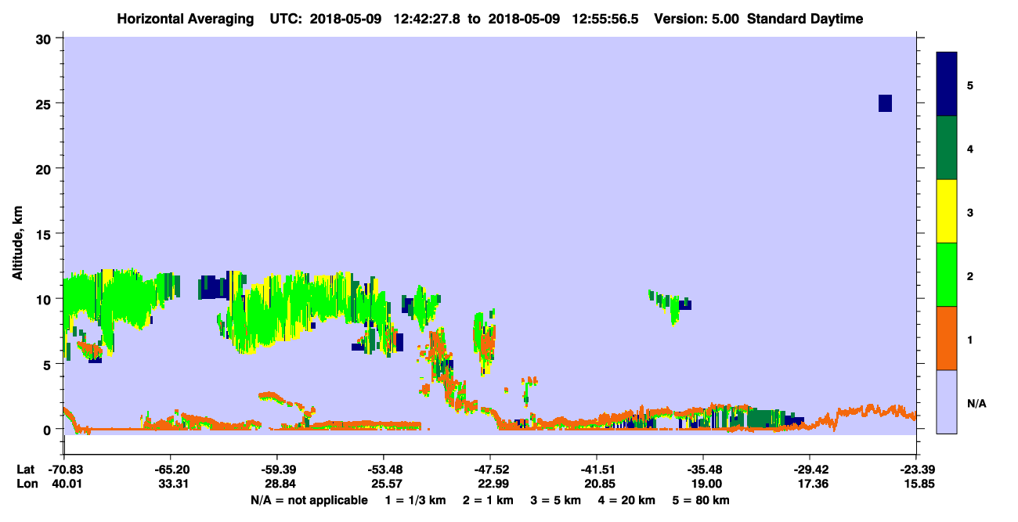Click the end time '12:55:56.5' in title

(x=605, y=19)
